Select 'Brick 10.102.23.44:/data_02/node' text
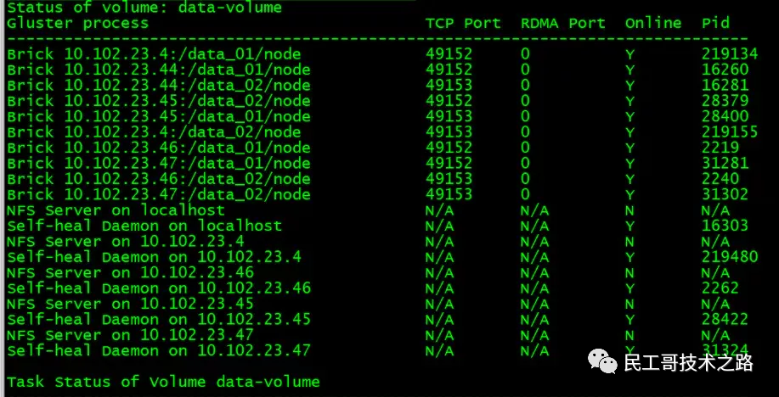 159,86
